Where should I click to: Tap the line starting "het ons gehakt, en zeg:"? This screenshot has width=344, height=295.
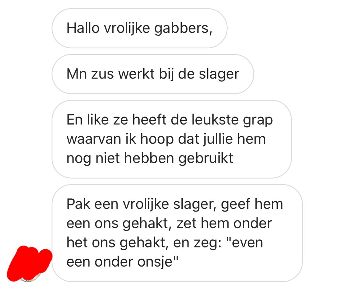[x=165, y=242]
